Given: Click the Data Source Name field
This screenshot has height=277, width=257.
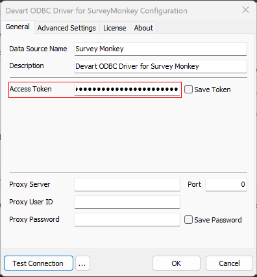Looking at the screenshot, I should (160, 49).
